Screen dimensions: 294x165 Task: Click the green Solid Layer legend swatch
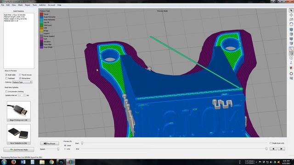pos(41,25)
